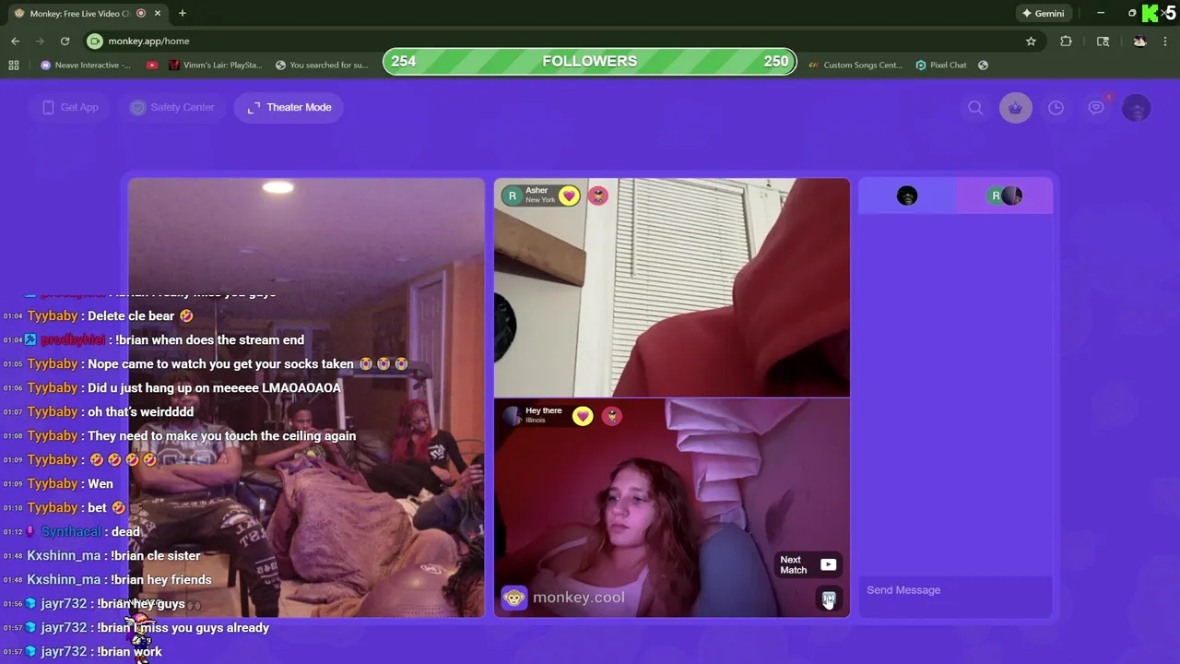Screen dimensions: 1180x664
Task: Click the globe bookmark icon after Pixel Chat
Action: tap(983, 65)
